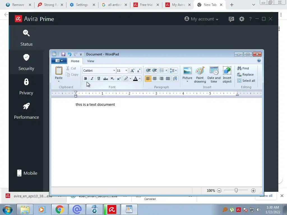The width and height of the screenshot is (287, 215).
Task: Toggle Underline formatting
Action: [x=99, y=79]
